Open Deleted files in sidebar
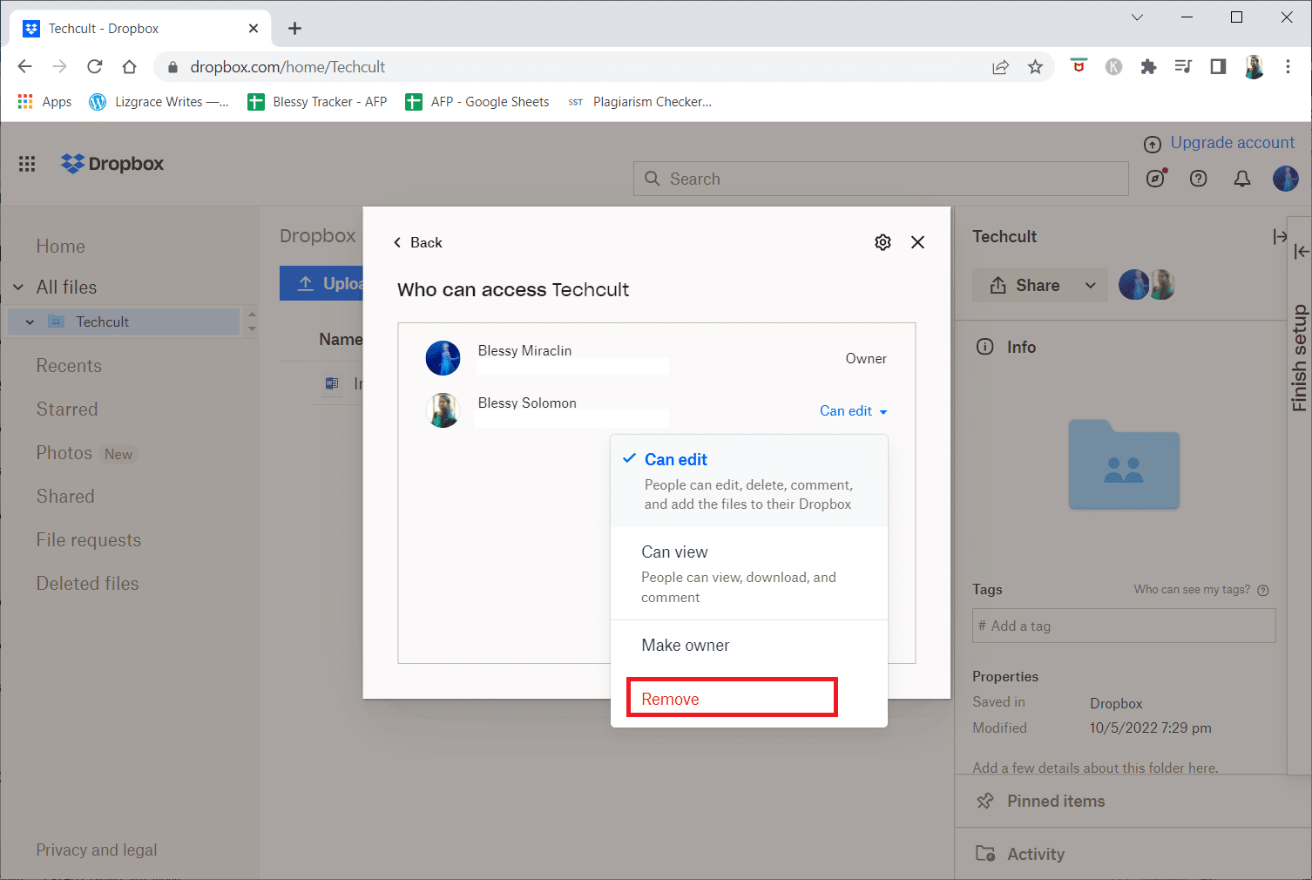The image size is (1312, 880). [x=87, y=584]
